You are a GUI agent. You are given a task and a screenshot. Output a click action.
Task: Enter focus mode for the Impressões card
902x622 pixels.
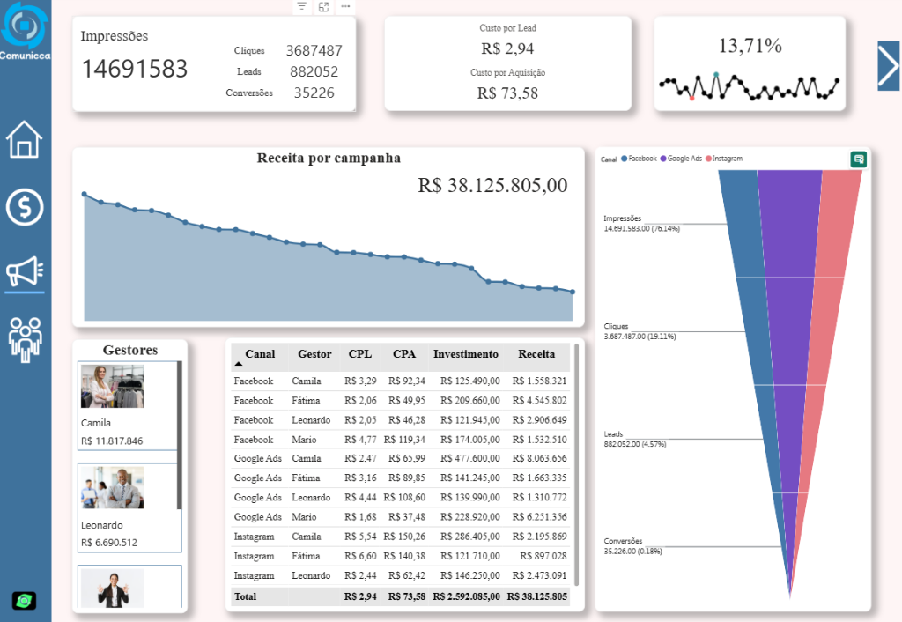(x=324, y=7)
